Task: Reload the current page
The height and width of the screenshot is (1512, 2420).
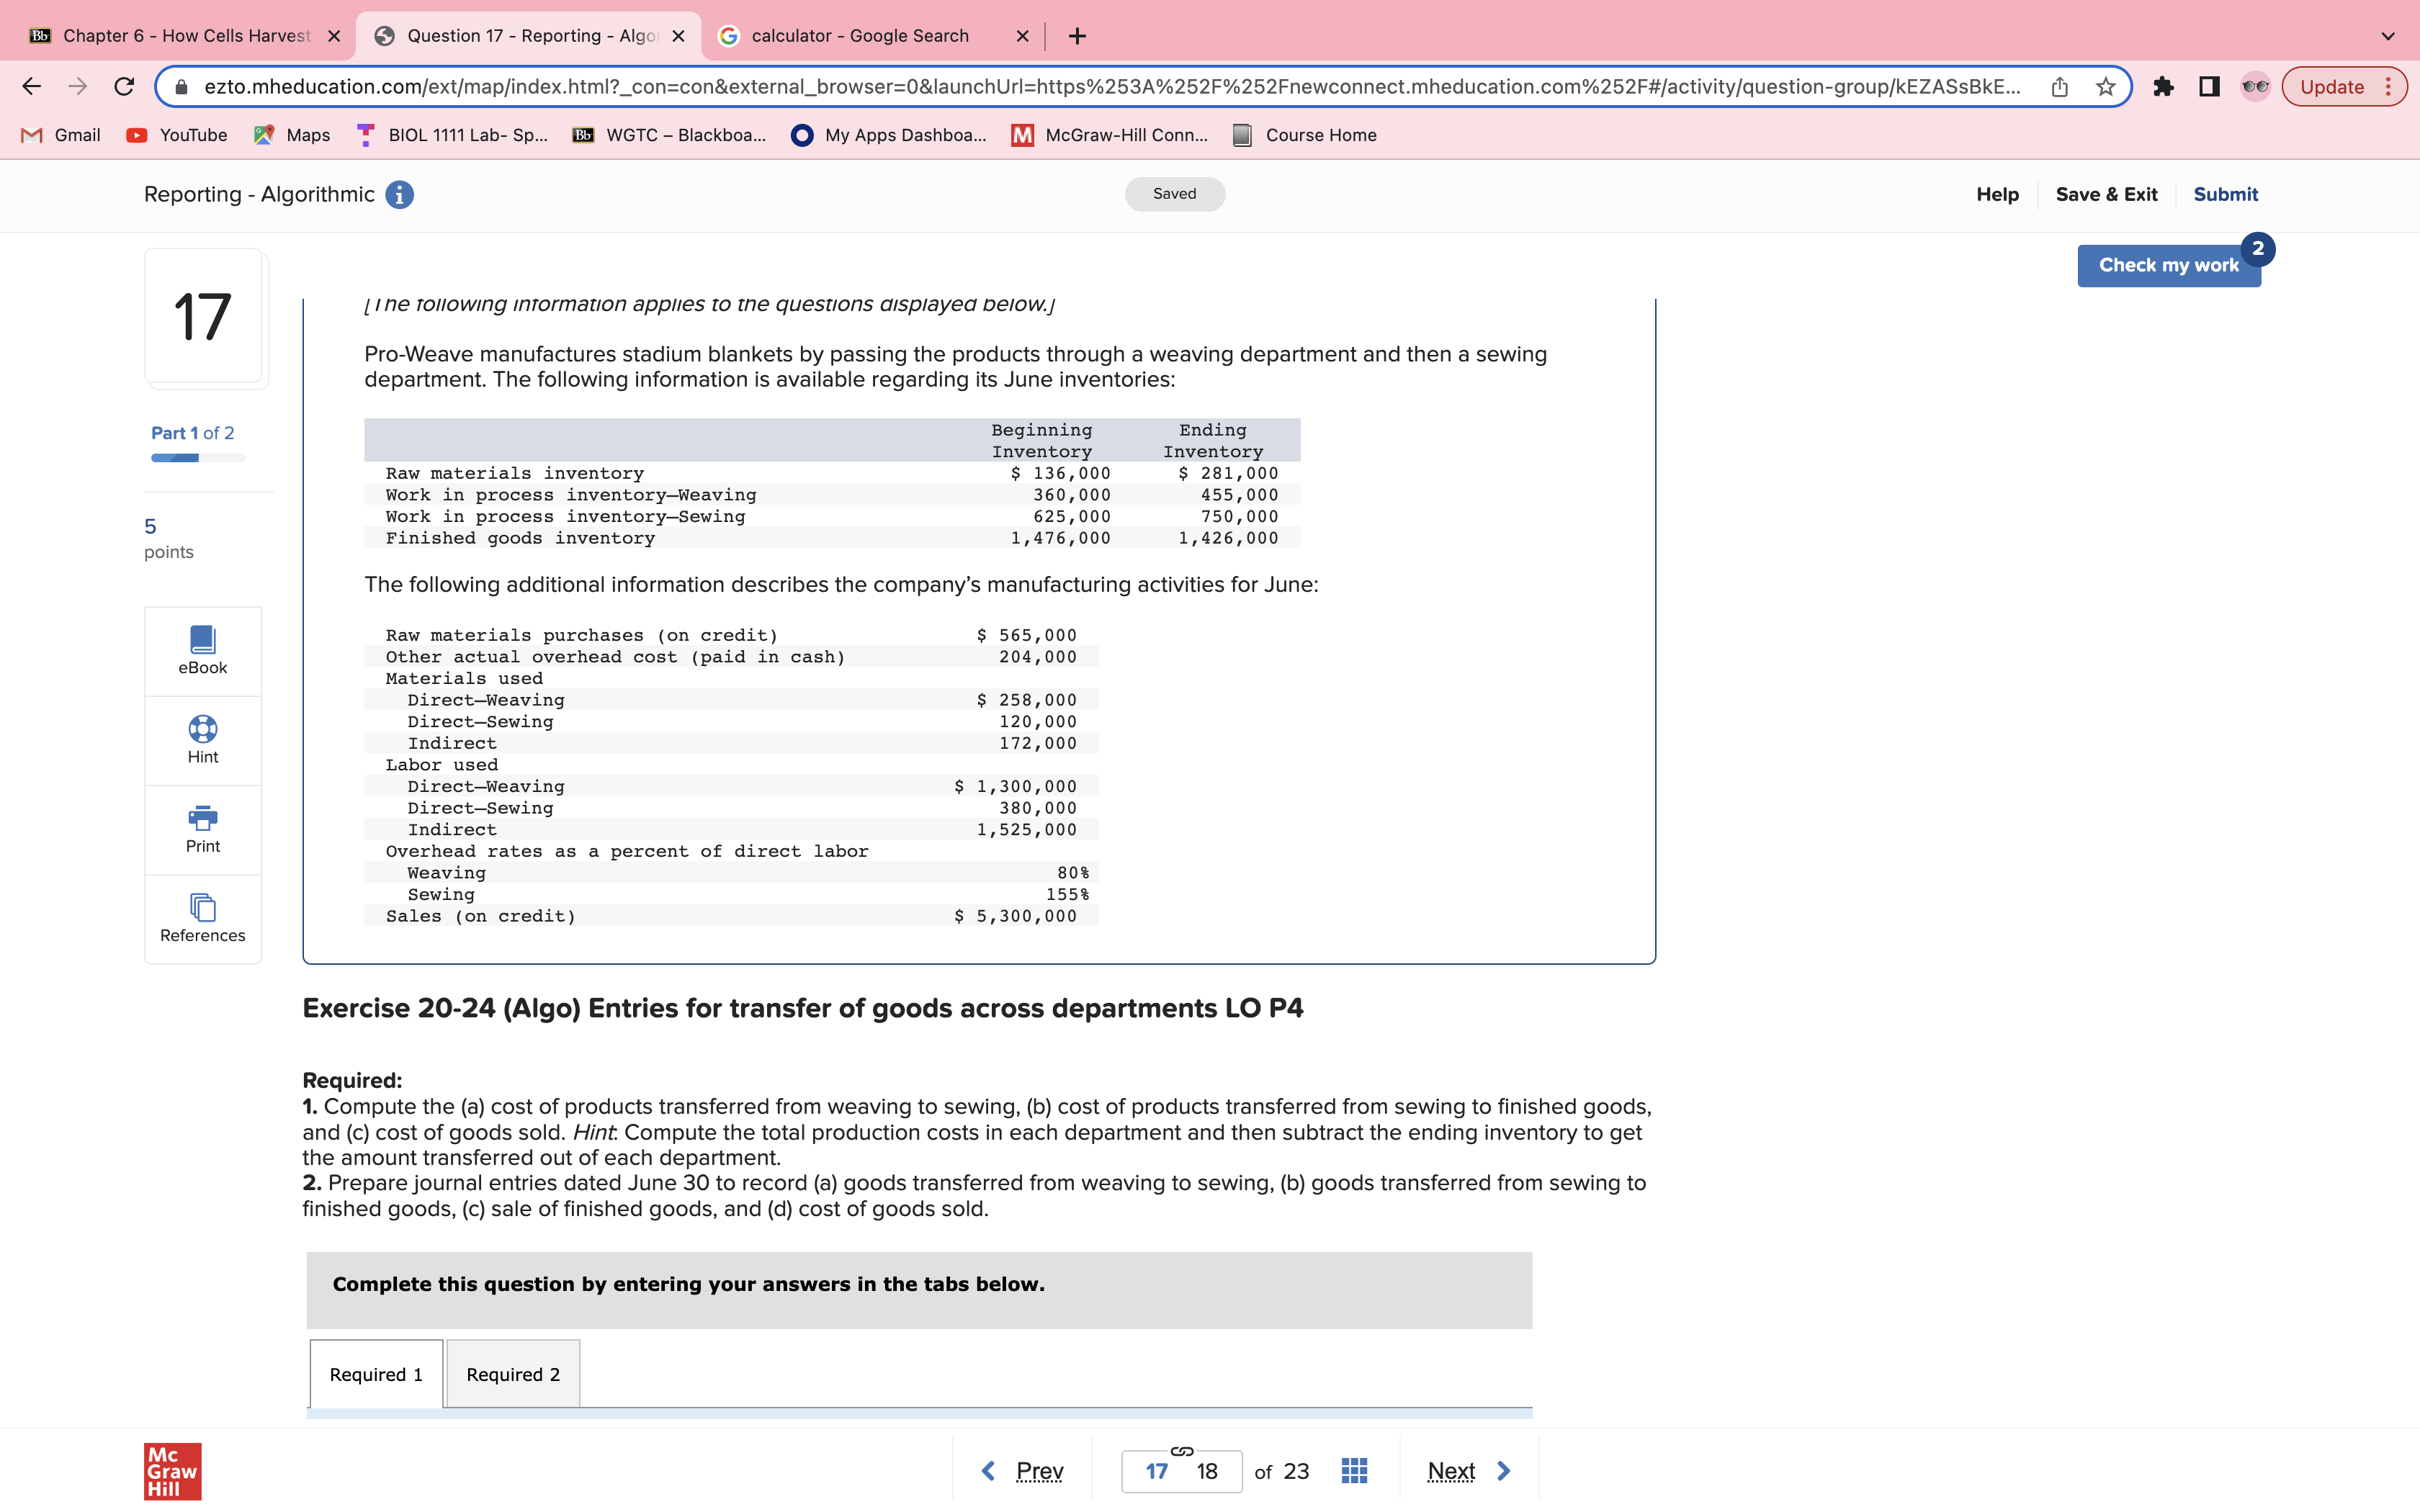Action: pos(124,87)
